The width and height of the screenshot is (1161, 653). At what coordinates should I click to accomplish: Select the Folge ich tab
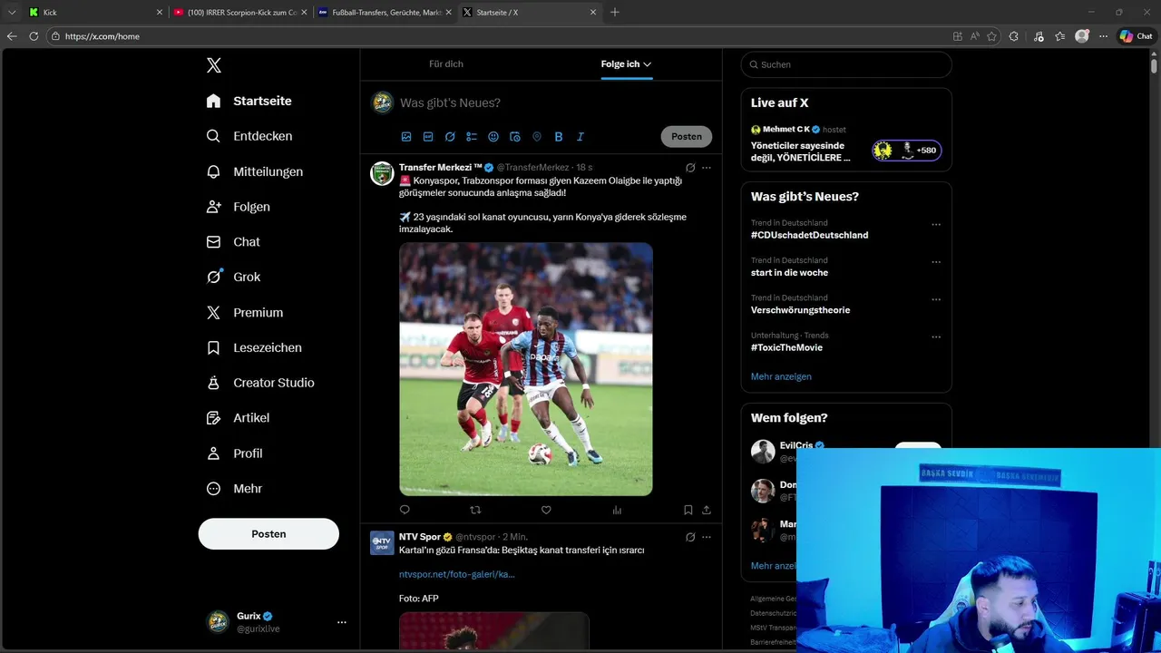(x=620, y=64)
